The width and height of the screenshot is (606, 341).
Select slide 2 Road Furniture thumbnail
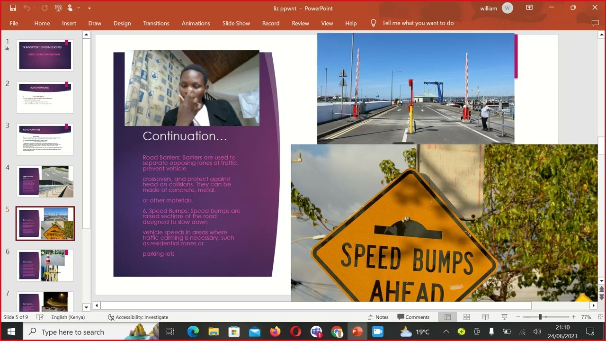click(45, 97)
